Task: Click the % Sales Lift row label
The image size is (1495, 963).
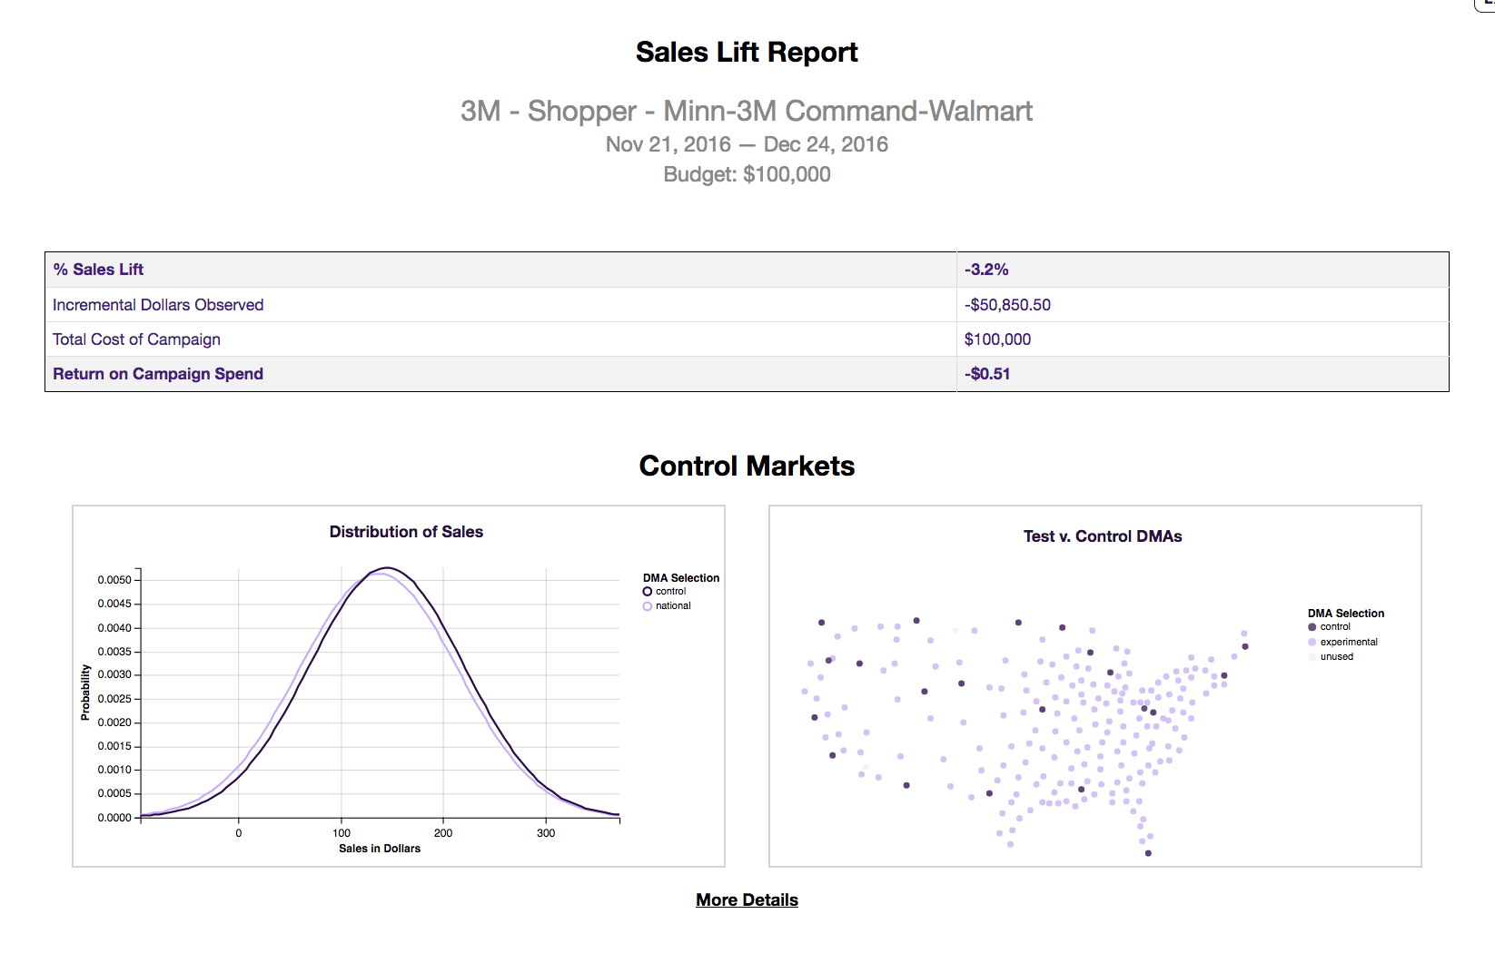Action: point(98,269)
